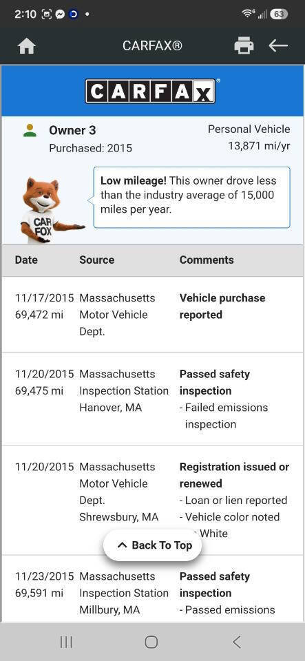Tap Back To Top button
Screen dimensions: 305x661
[153, 545]
